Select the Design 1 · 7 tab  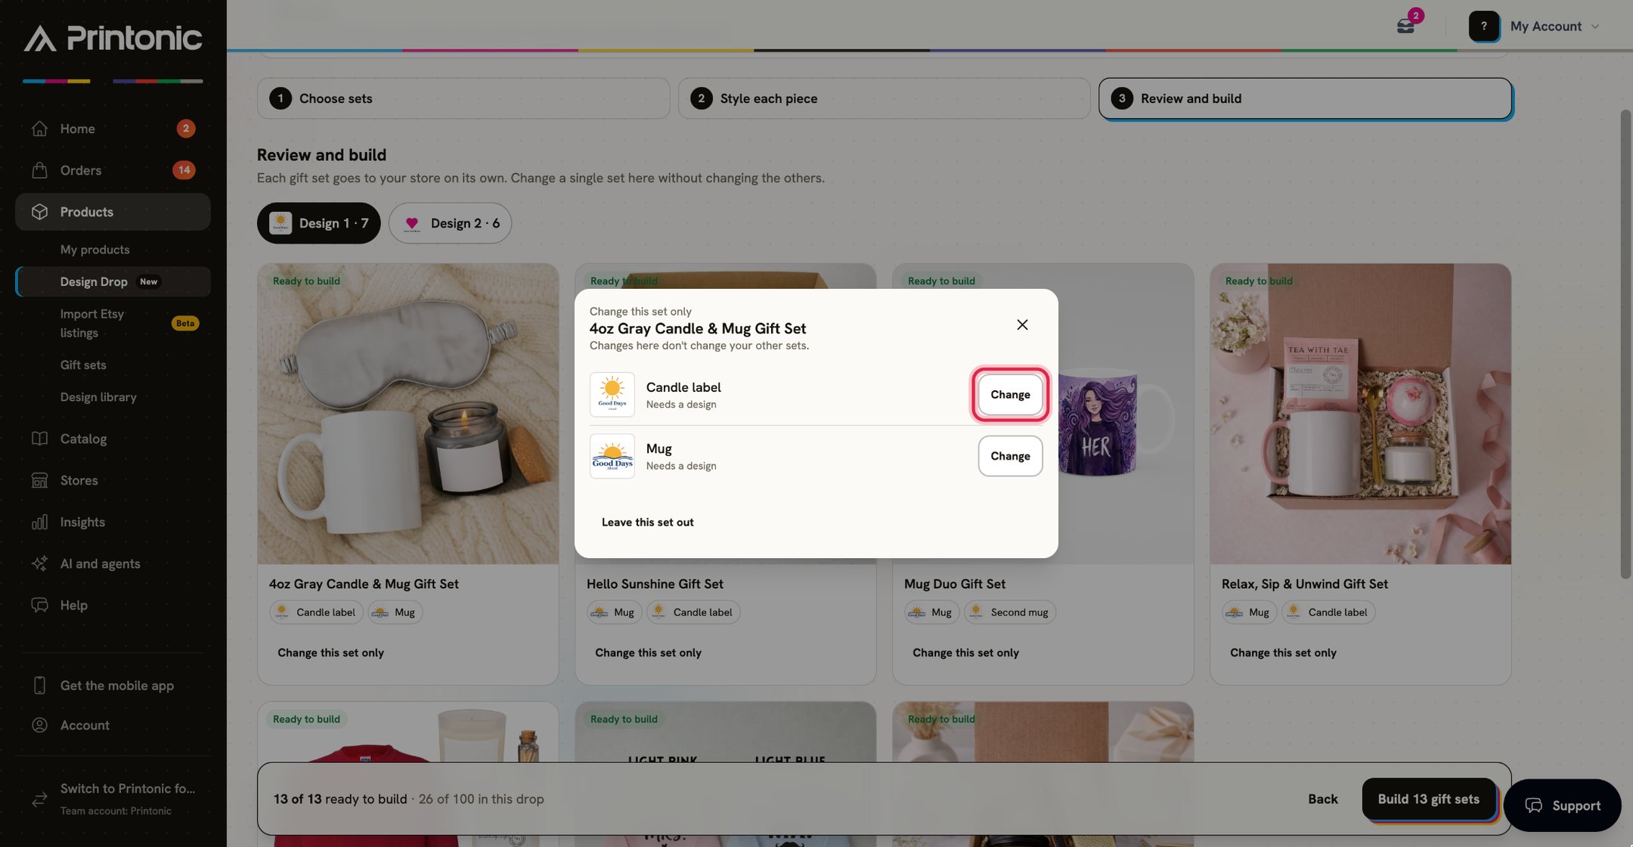coord(318,223)
